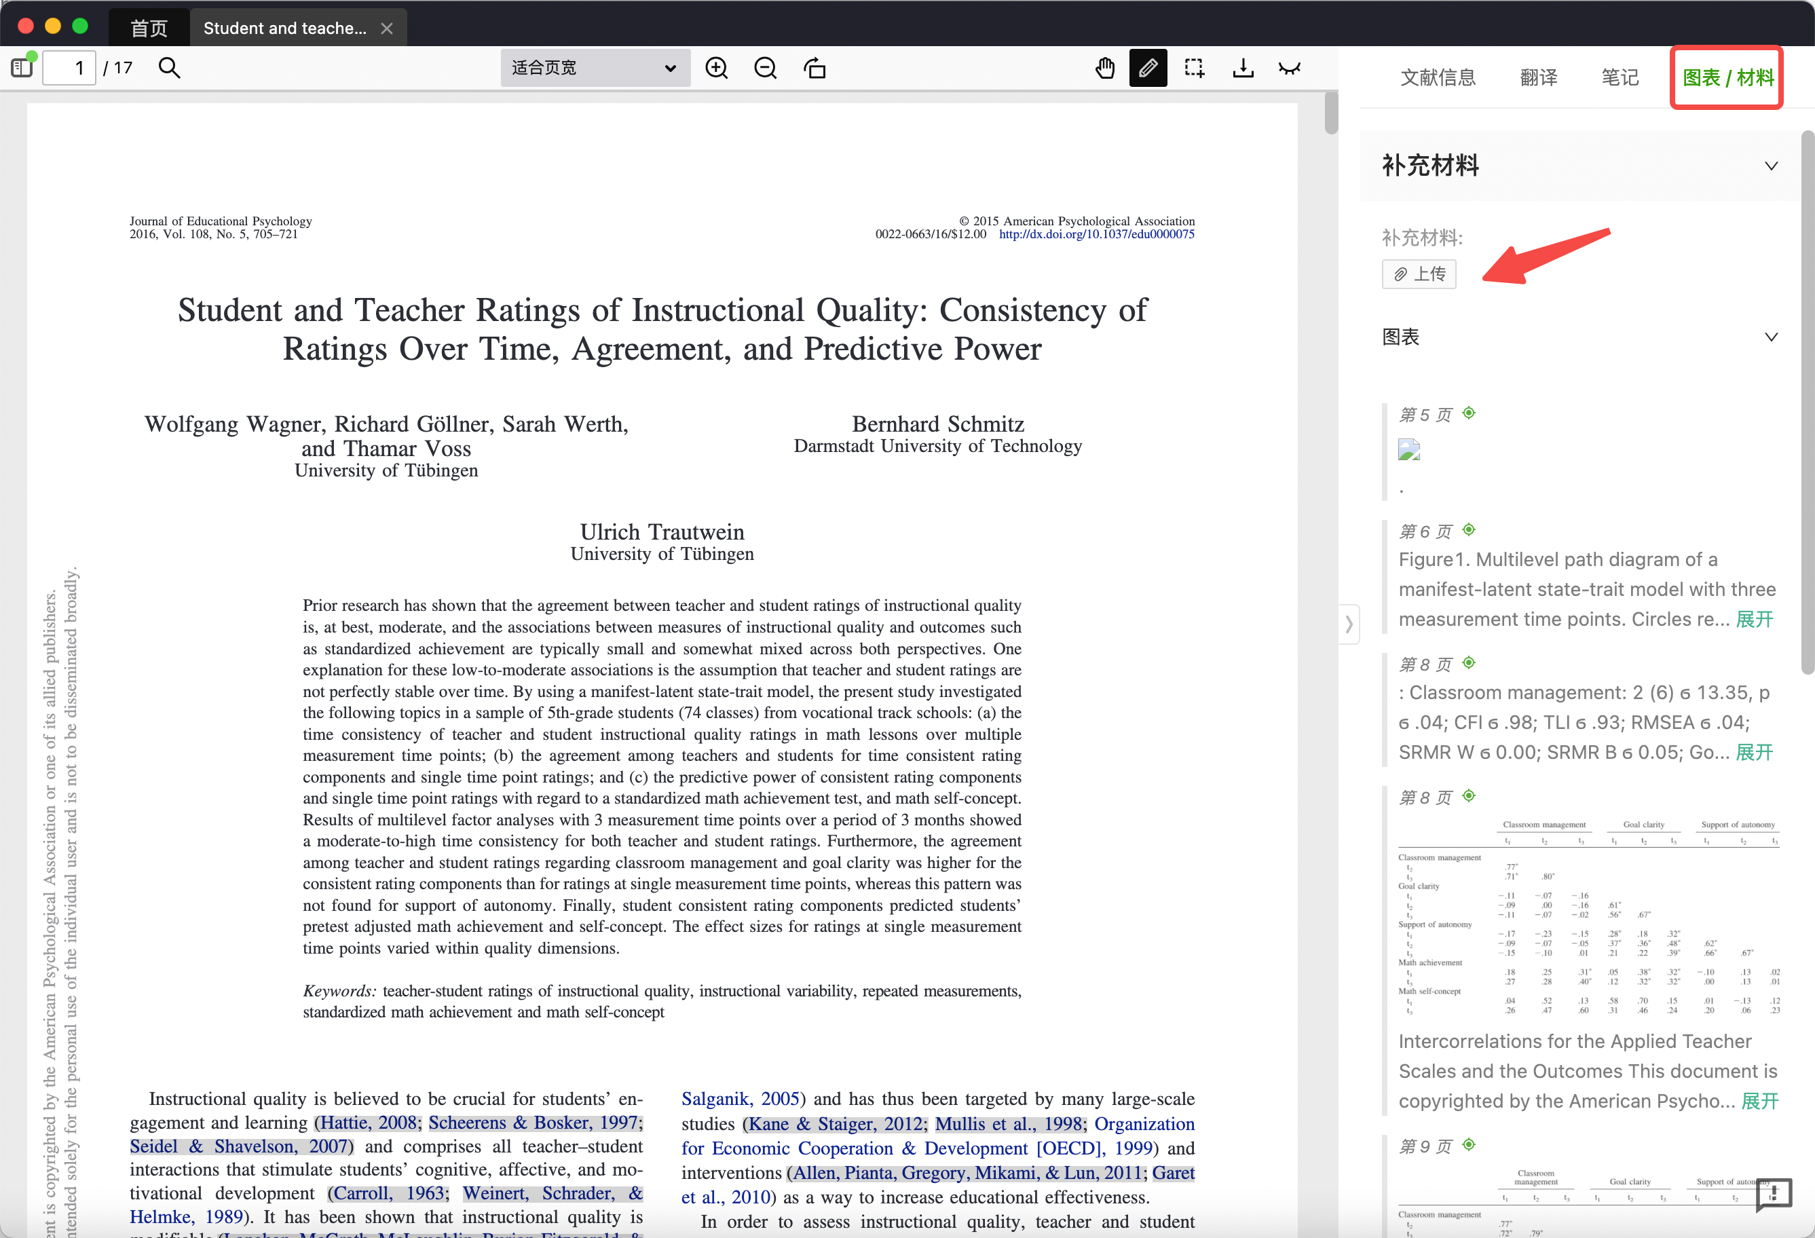
Task: Rotate the page with rotate icon
Action: point(815,68)
